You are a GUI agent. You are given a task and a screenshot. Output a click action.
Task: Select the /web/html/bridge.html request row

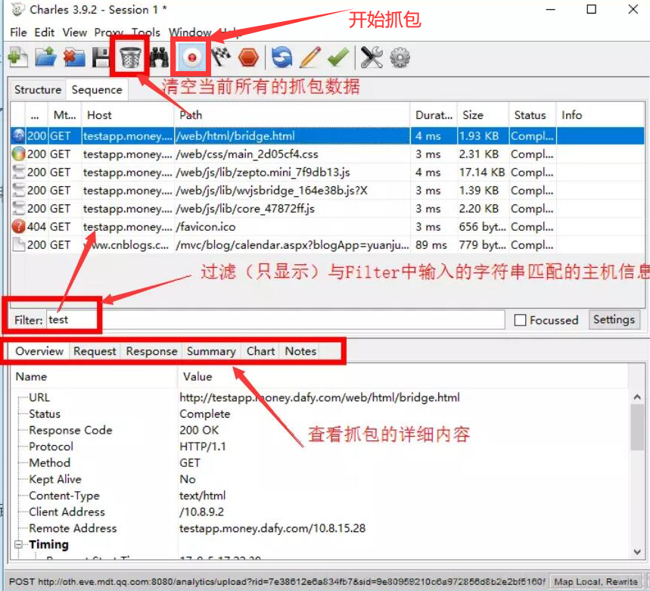[328, 136]
